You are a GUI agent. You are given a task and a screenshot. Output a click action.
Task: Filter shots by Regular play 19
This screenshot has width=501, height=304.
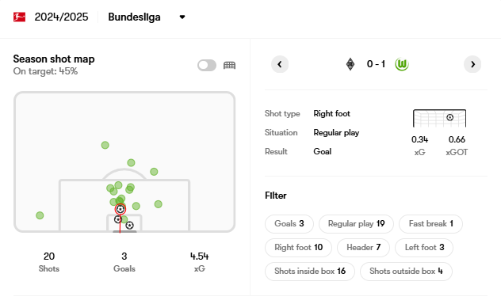356,223
